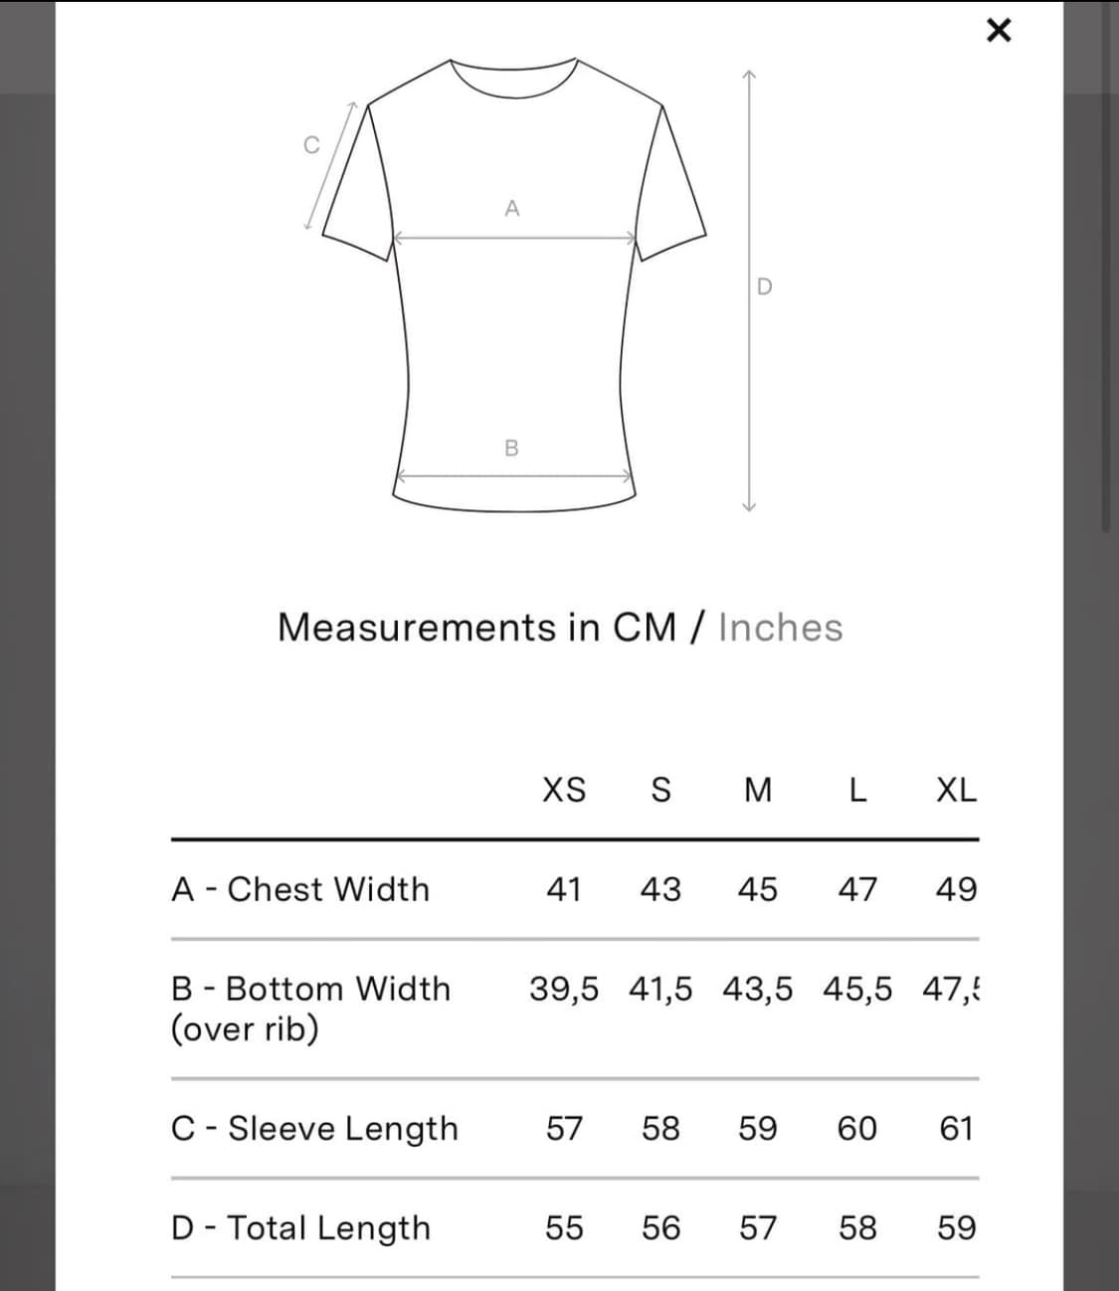Viewport: 1119px width, 1291px height.
Task: Close the size guide popup
Action: pyautogui.click(x=998, y=31)
